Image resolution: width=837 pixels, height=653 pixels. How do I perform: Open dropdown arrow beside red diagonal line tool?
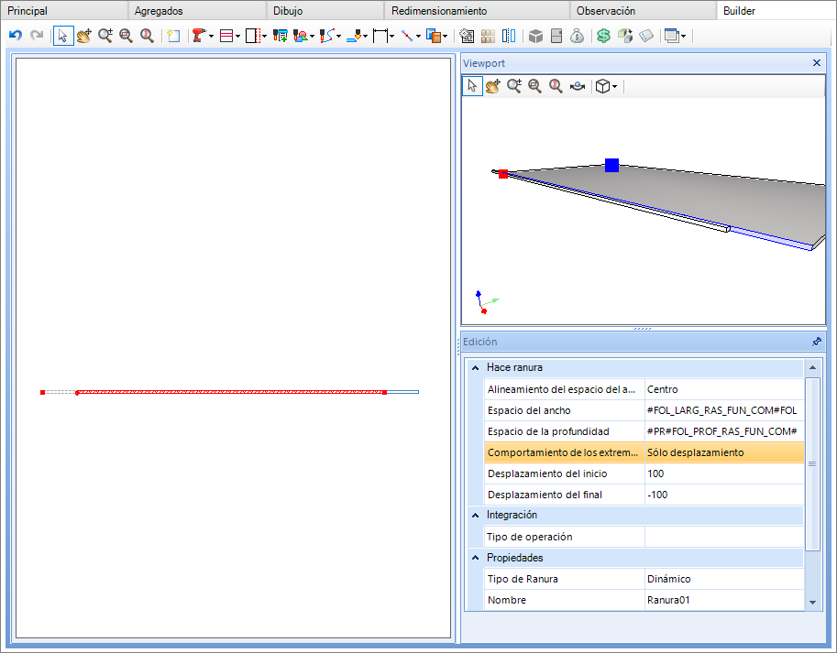(418, 37)
